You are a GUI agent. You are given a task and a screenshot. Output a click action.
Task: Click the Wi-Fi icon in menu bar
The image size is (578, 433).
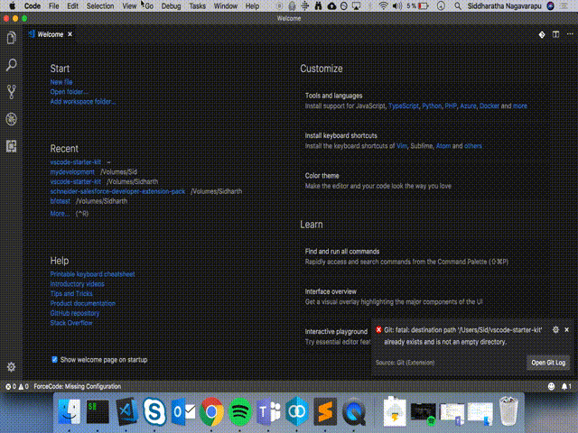pyautogui.click(x=383, y=6)
